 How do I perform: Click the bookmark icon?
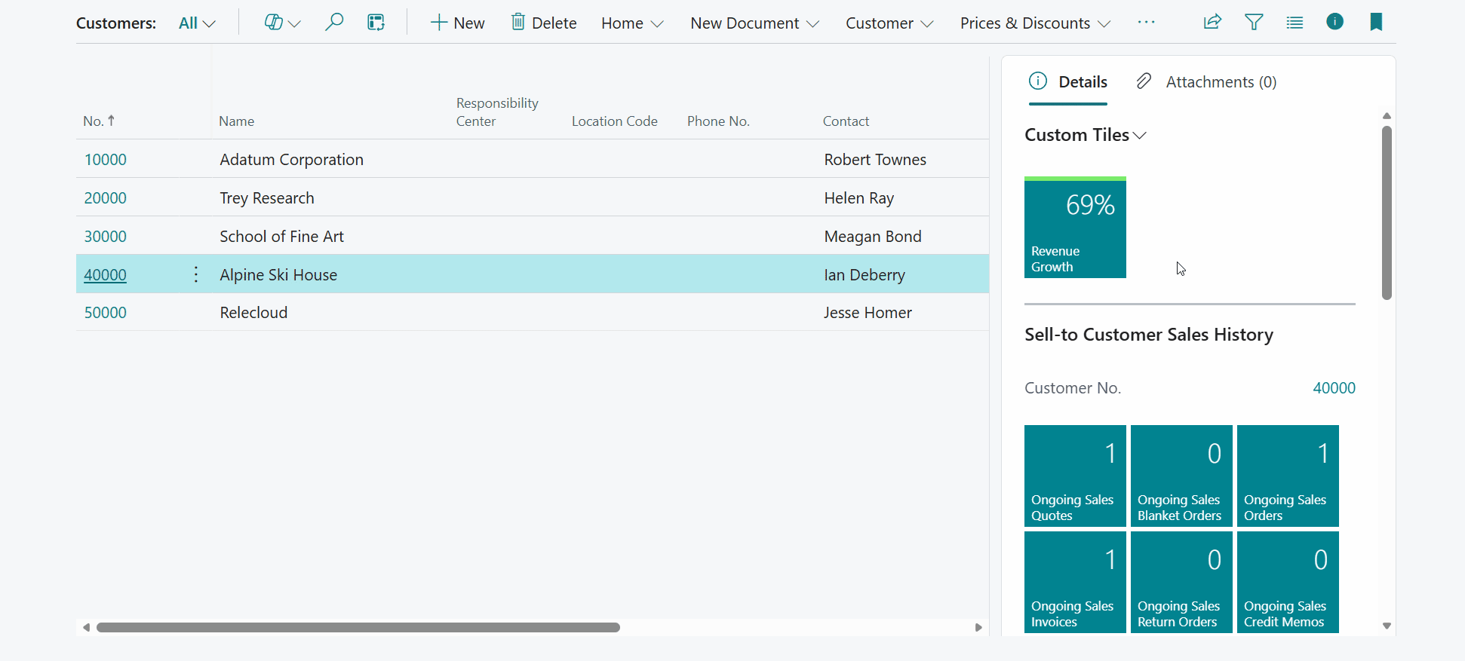1376,23
